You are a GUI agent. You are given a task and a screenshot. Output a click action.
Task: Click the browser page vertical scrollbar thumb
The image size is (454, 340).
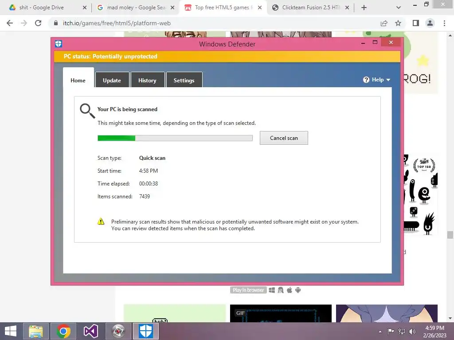[x=450, y=235]
